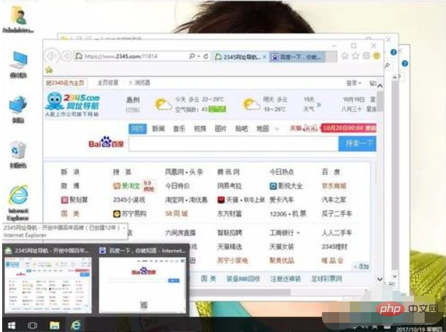The width and height of the screenshot is (446, 332).
Task: Click today's weather sun icon
Action: pos(163,105)
